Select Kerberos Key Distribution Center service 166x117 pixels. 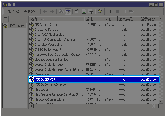94,55
